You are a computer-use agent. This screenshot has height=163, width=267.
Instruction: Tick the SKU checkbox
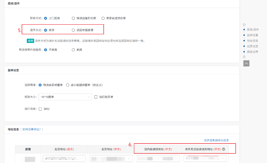[40, 109]
